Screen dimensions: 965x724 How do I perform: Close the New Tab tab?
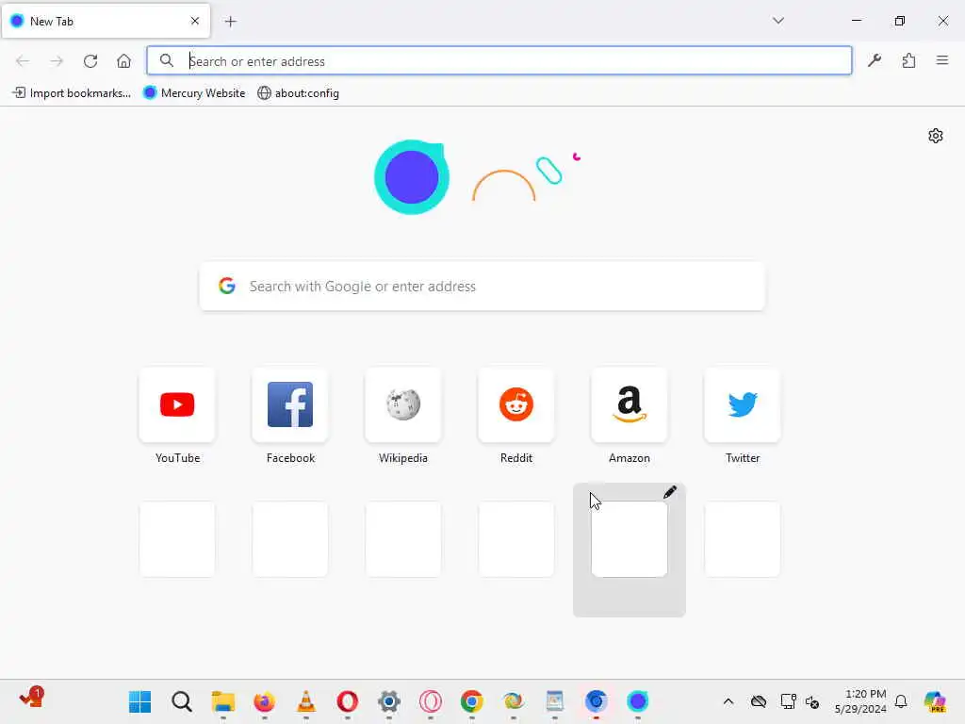[195, 21]
